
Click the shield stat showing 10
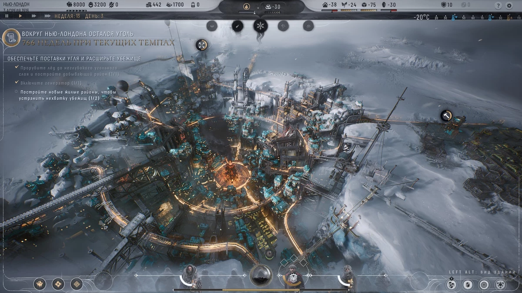(447, 5)
